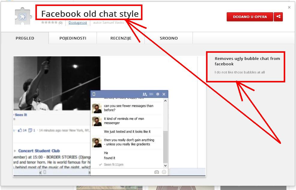Click the chat scrollbar thumb
Image resolution: width=296 pixels, height=190 pixels.
[x=165, y=147]
